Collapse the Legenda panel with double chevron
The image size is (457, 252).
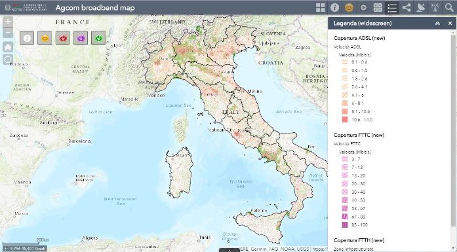(437, 24)
